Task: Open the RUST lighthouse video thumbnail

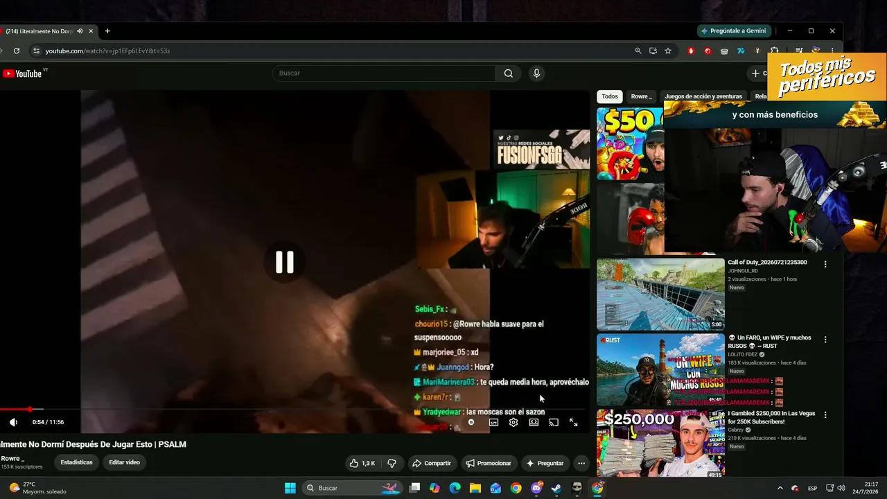Action: (660, 370)
